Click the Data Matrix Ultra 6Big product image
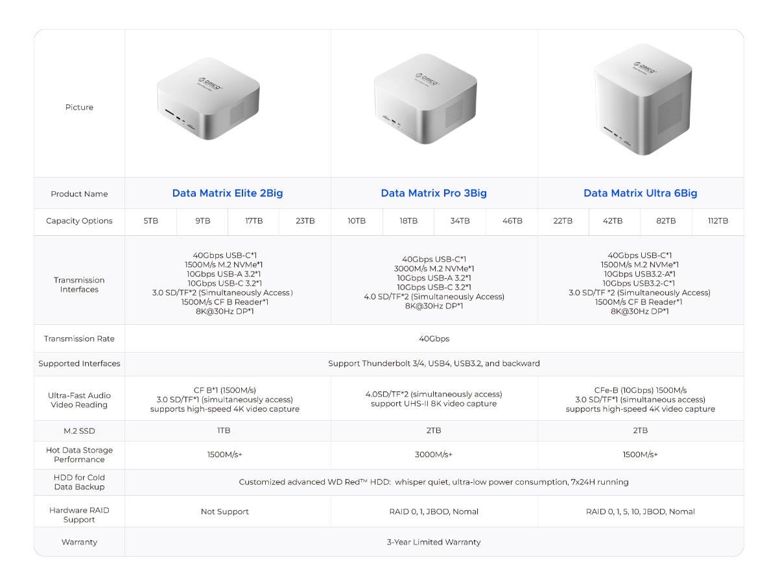 click(643, 99)
